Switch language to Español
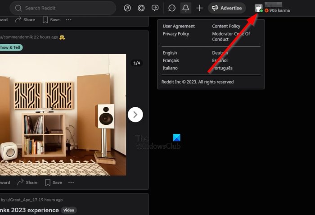This screenshot has width=315, height=215. 220,60
